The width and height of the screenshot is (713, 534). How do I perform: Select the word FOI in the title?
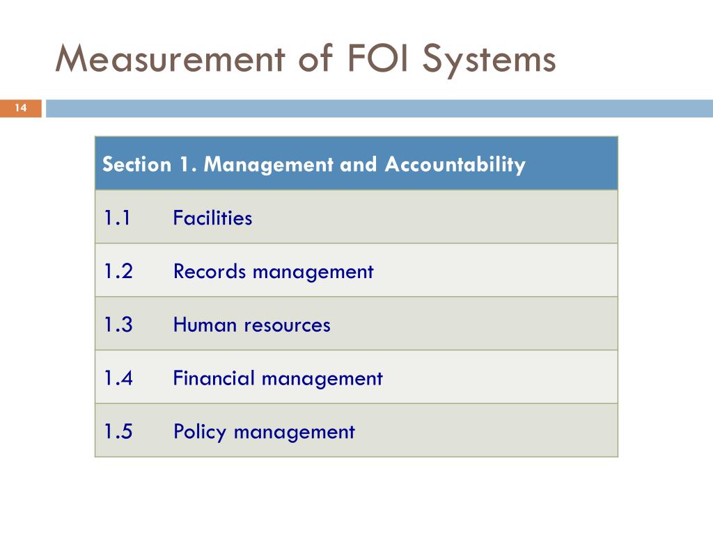tap(379, 58)
